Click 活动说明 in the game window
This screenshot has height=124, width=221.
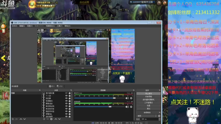coord(84,2)
